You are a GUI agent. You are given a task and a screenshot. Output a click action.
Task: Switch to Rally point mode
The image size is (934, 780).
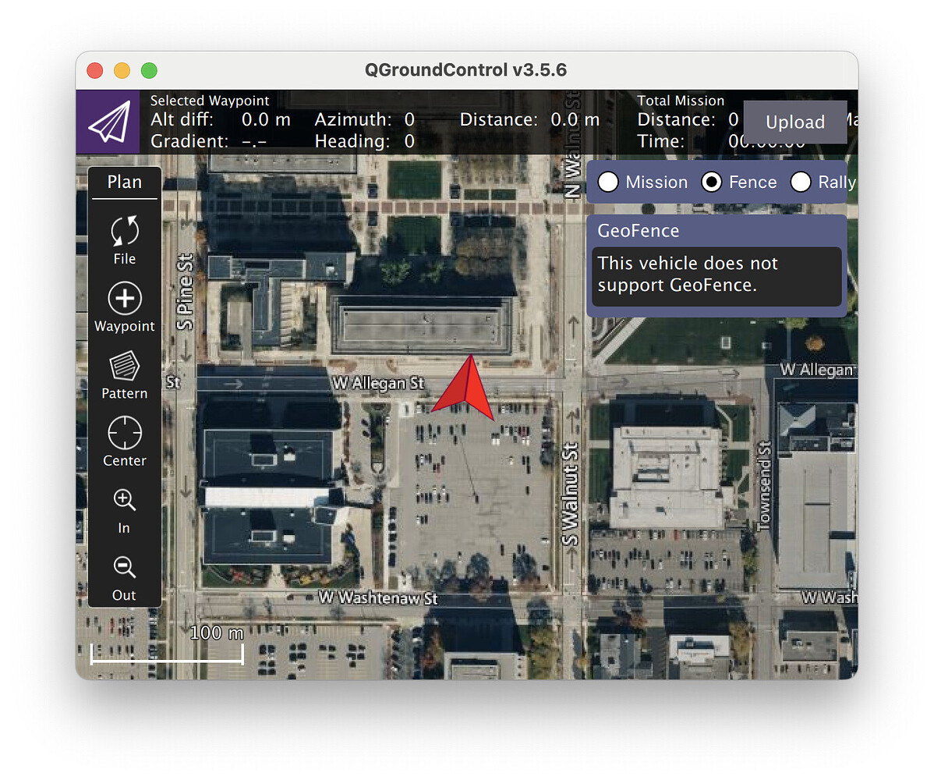pos(801,182)
